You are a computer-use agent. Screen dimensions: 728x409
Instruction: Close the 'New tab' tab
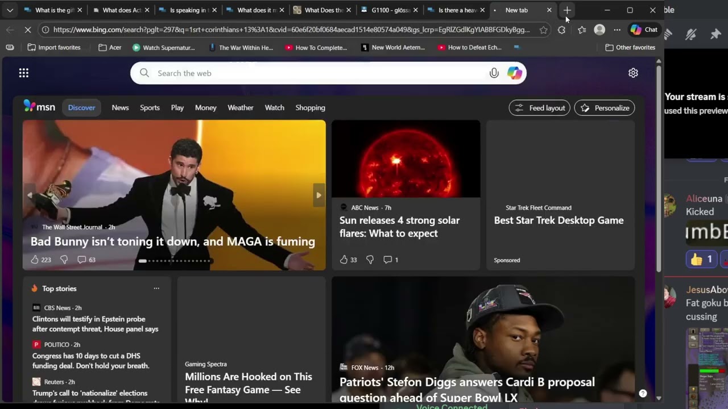(549, 10)
